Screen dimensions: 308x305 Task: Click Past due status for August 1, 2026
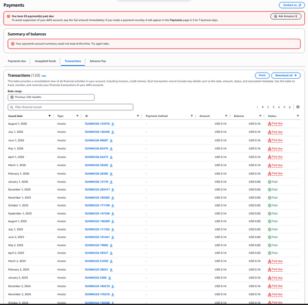point(275,124)
